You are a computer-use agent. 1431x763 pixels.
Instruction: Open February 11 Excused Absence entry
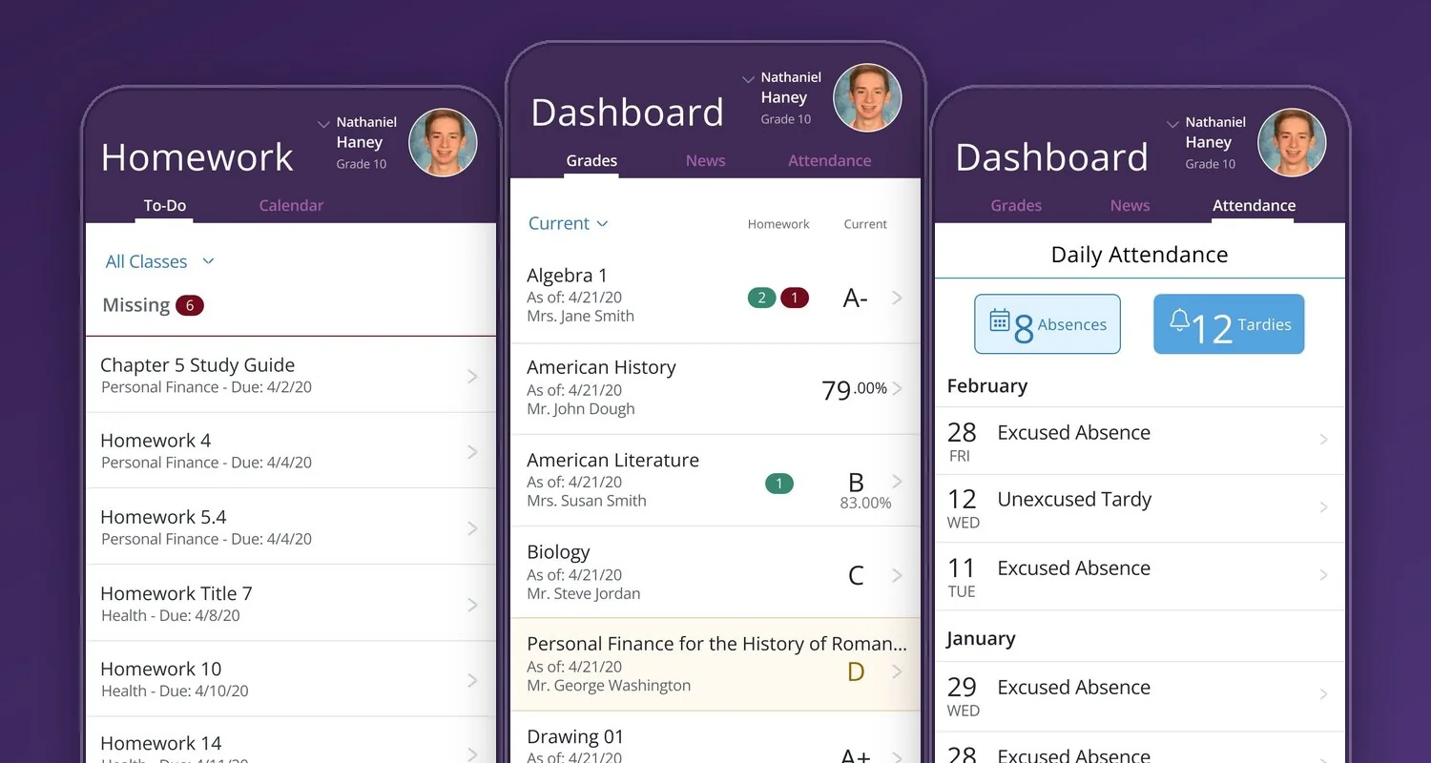(x=1140, y=576)
